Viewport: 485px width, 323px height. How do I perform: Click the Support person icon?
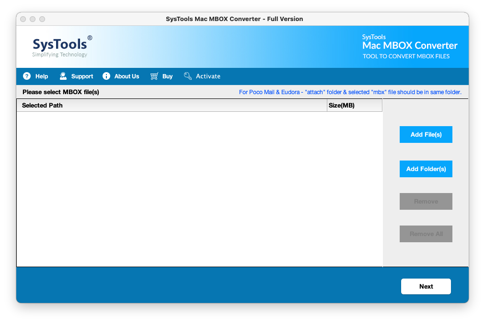[63, 76]
